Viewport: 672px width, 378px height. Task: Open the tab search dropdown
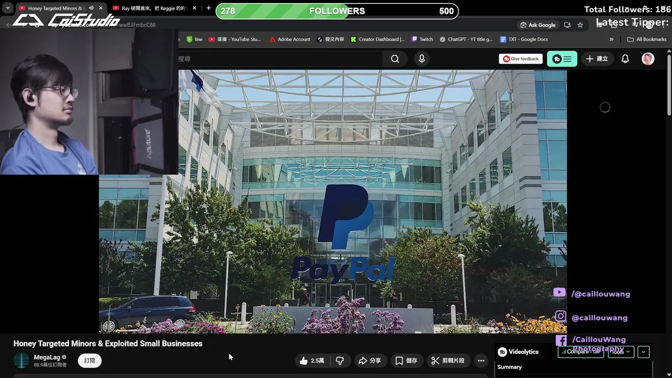(8, 8)
